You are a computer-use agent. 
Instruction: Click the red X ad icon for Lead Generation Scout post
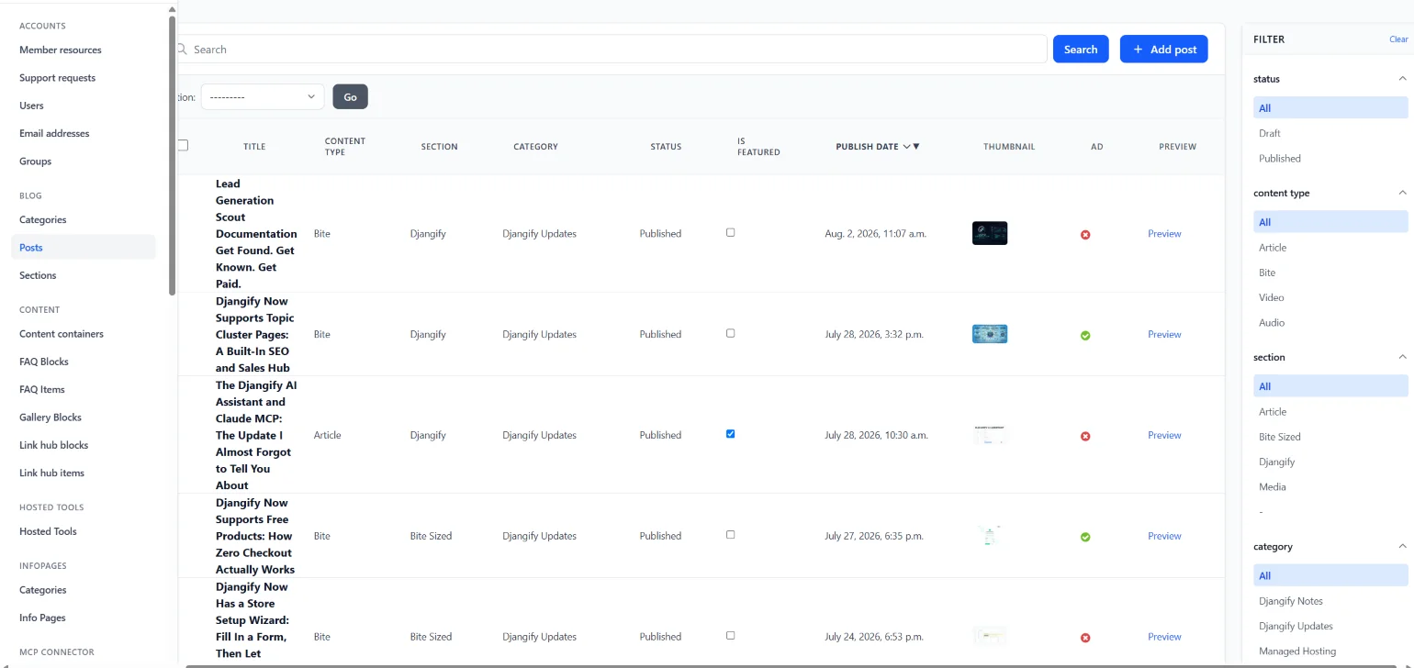coord(1085,235)
